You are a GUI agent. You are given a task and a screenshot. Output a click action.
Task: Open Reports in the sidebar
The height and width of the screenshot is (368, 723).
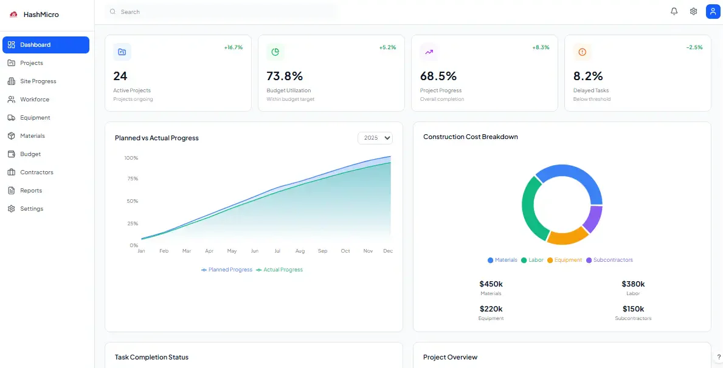[46, 190]
